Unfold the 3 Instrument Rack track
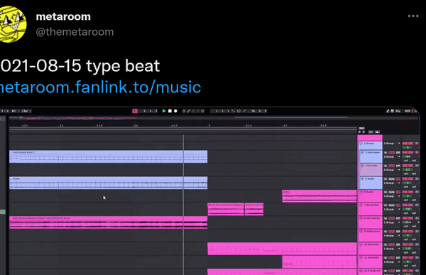The width and height of the screenshot is (426, 275). click(362, 153)
